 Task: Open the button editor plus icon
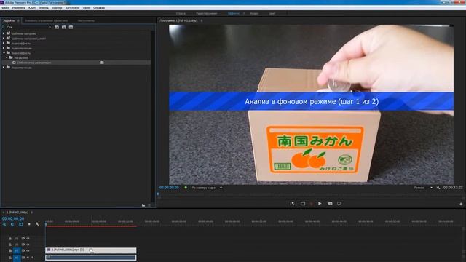coord(461,204)
